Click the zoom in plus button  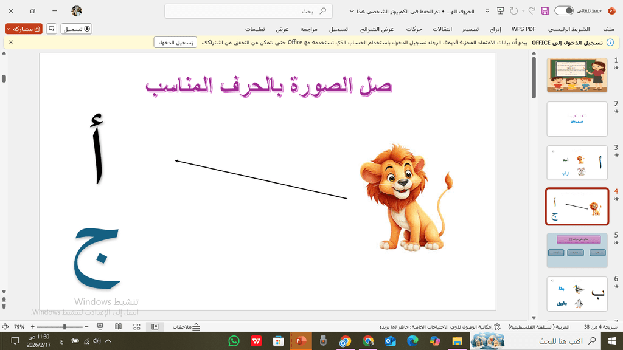coord(33,326)
